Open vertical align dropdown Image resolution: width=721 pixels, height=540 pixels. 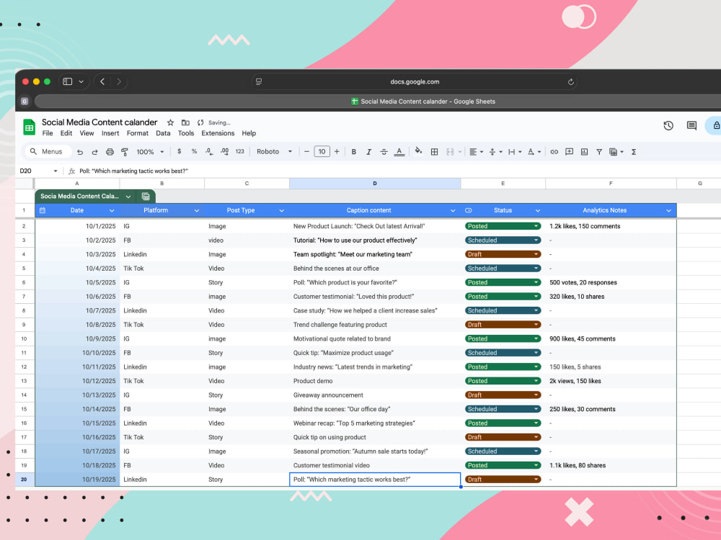(x=495, y=152)
